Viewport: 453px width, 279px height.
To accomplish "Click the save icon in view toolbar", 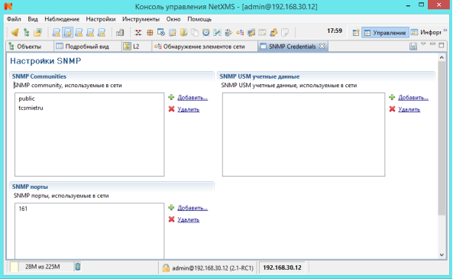I will [413, 47].
